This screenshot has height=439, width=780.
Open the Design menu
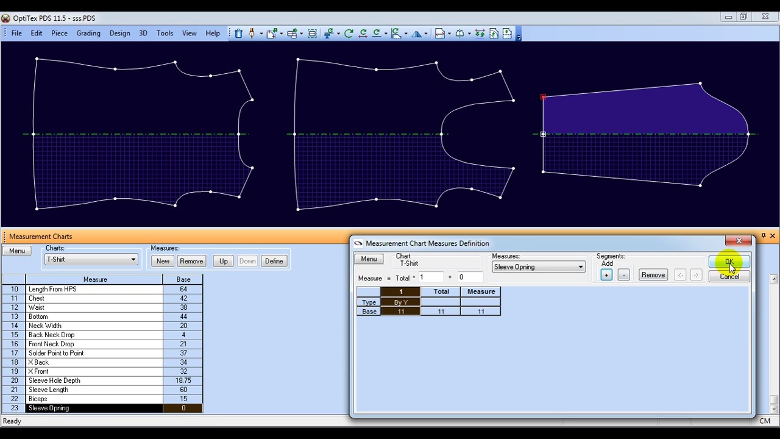(x=120, y=34)
